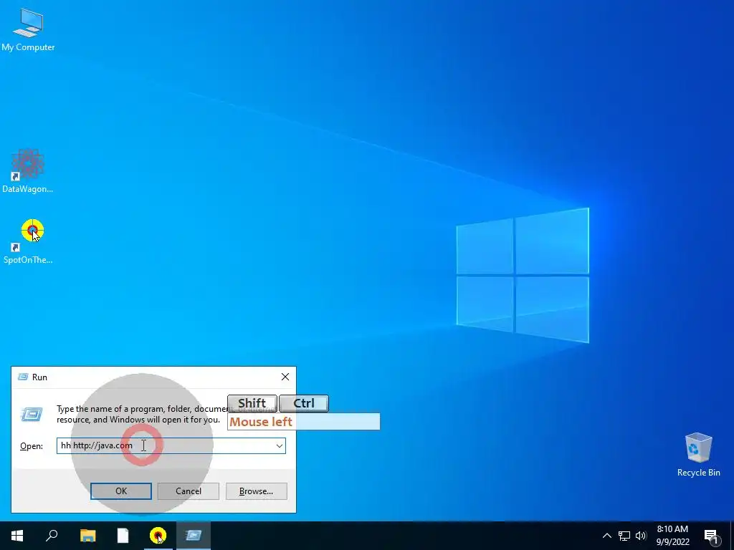Open taskbar search magnifier
Screen dimensions: 734x550
52,536
